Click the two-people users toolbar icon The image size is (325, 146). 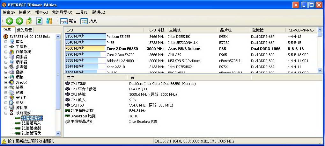[49, 21]
